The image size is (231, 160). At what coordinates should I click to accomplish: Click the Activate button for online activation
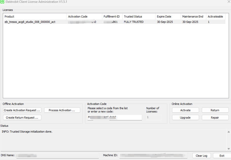click(x=185, y=110)
